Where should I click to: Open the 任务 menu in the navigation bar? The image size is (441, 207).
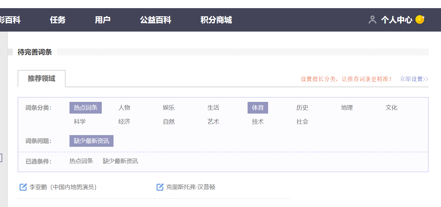pos(57,20)
